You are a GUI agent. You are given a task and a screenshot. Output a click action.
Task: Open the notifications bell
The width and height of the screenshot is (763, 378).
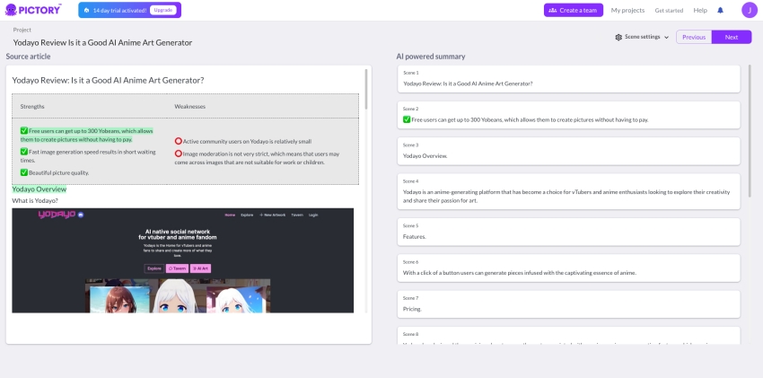(x=720, y=10)
